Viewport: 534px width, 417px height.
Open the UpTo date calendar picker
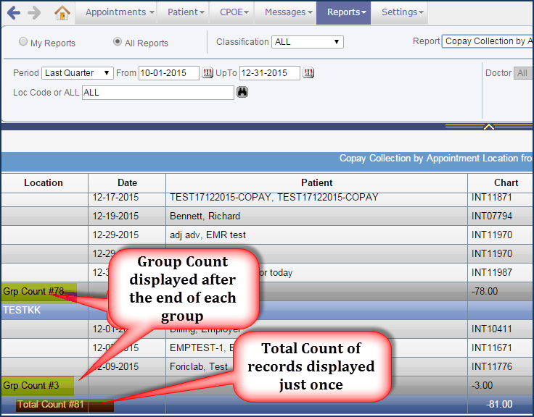point(308,72)
